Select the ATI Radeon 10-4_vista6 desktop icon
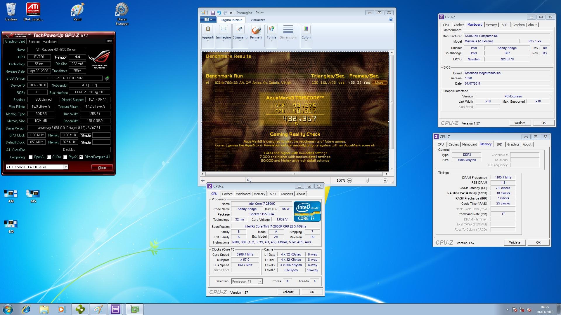 click(x=33, y=12)
